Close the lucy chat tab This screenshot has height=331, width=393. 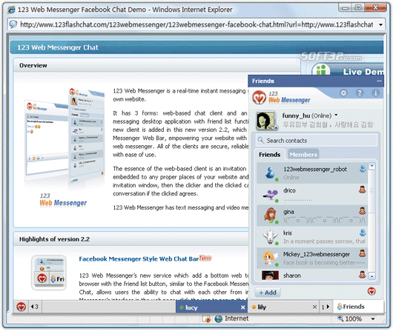pyautogui.click(x=242, y=307)
